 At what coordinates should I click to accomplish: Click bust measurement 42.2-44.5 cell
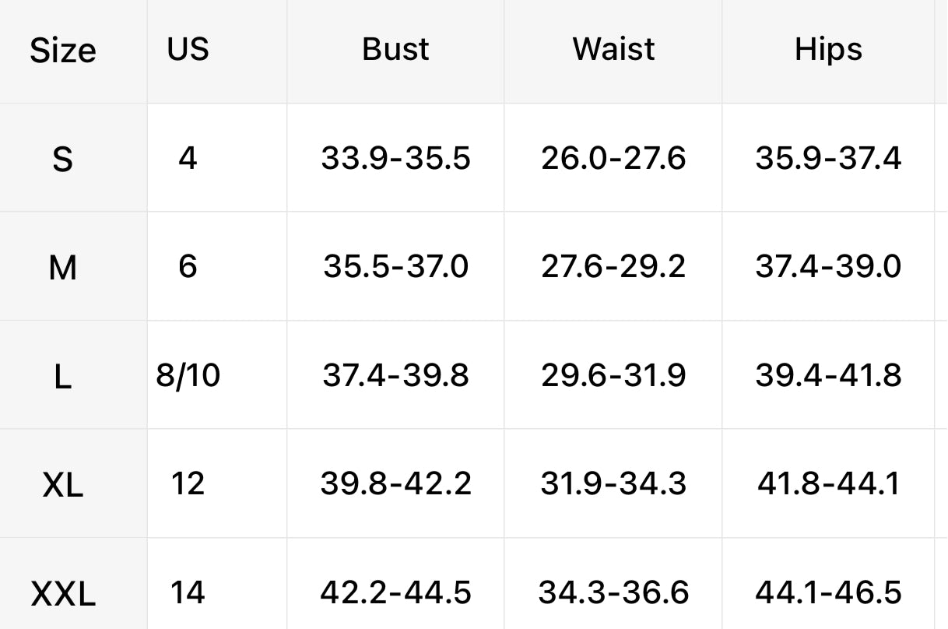(x=395, y=593)
